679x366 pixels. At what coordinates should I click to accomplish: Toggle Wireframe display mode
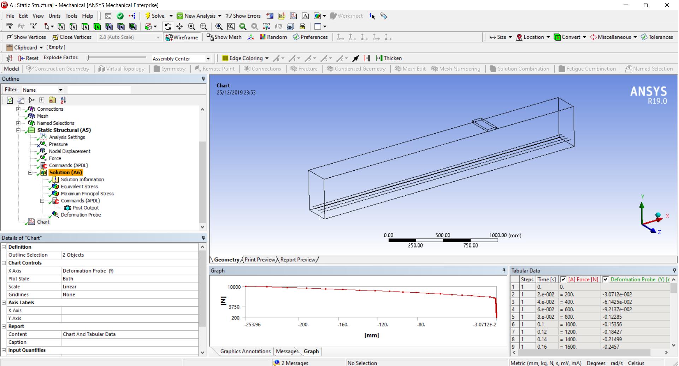point(182,37)
